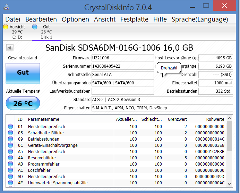Click the Grenzwert column header
The height and width of the screenshot is (193, 240).
(x=176, y=119)
